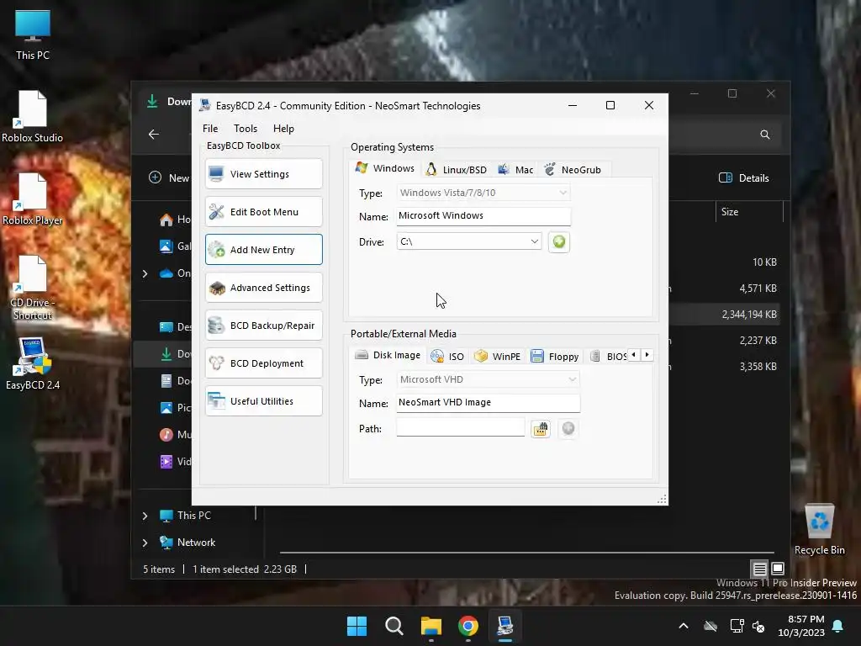The width and height of the screenshot is (861, 646).
Task: Open the This PC desktop icon
Action: [x=33, y=34]
